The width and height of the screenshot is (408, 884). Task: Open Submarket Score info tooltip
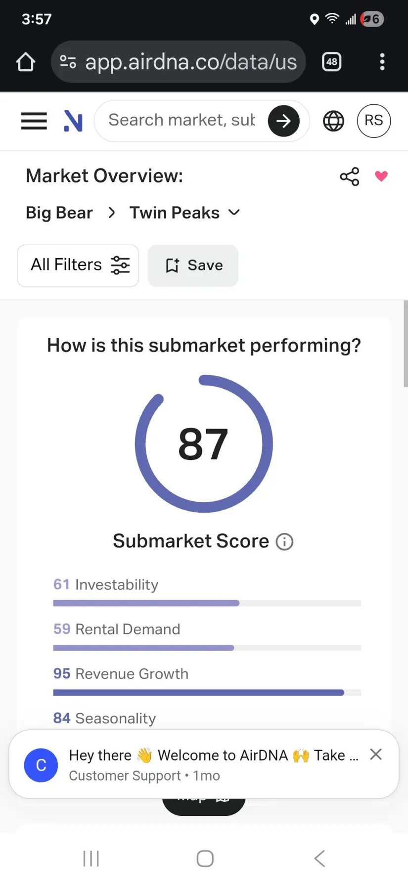(284, 542)
